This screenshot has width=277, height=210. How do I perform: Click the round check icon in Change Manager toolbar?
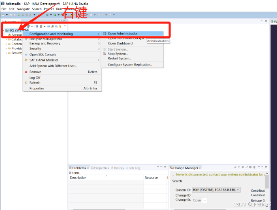pyautogui.click(x=250, y=167)
